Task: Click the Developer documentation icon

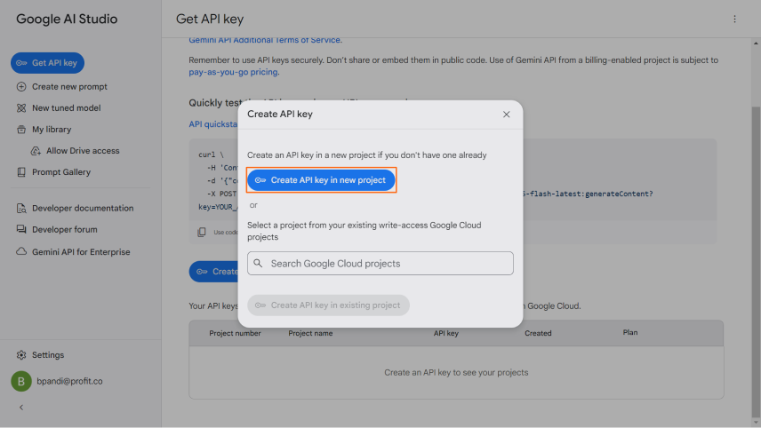Action: coord(21,208)
